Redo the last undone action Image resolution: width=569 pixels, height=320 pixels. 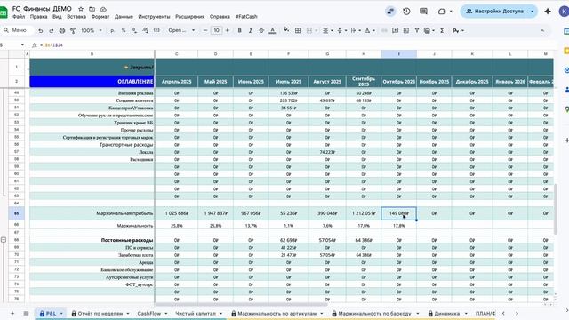52,31
